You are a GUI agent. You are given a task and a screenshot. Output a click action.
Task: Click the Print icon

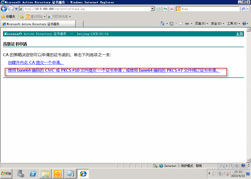pos(187,24)
